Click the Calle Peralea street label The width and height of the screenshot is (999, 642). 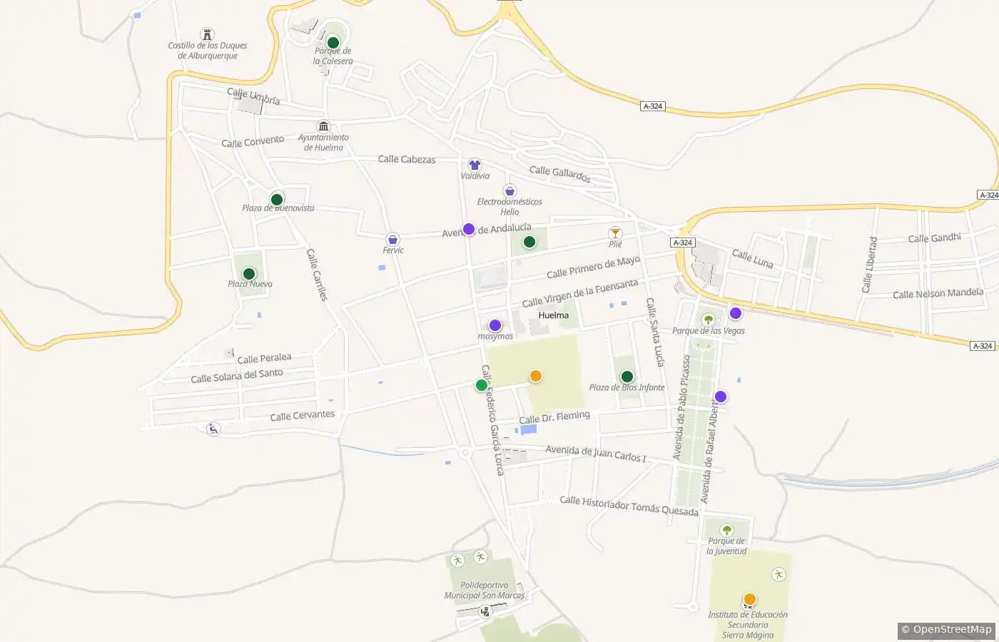(264, 358)
